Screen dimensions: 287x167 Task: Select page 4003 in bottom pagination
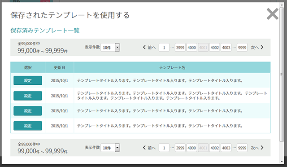pyautogui.click(x=226, y=148)
